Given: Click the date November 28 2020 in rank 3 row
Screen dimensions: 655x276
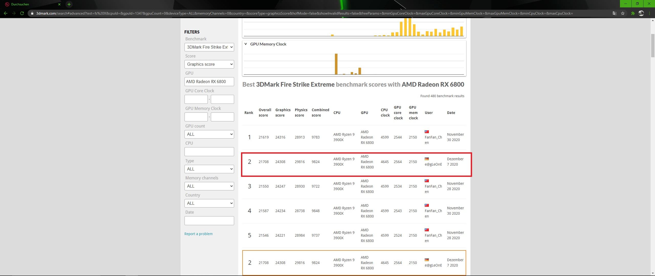Looking at the screenshot, I should (x=455, y=186).
